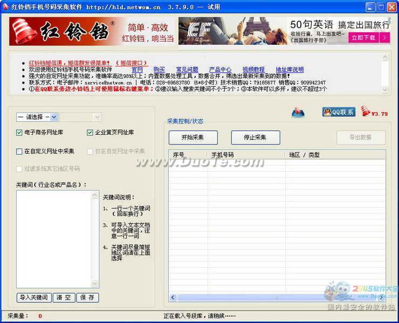This screenshot has height=323, width=399.
Task: Click the blue-red icon left of QQ联系
Action: (x=298, y=112)
